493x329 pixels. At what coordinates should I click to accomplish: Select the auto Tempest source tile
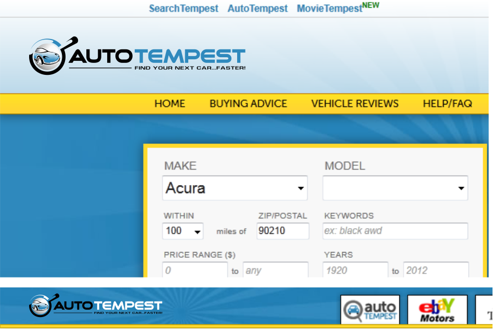point(371,310)
